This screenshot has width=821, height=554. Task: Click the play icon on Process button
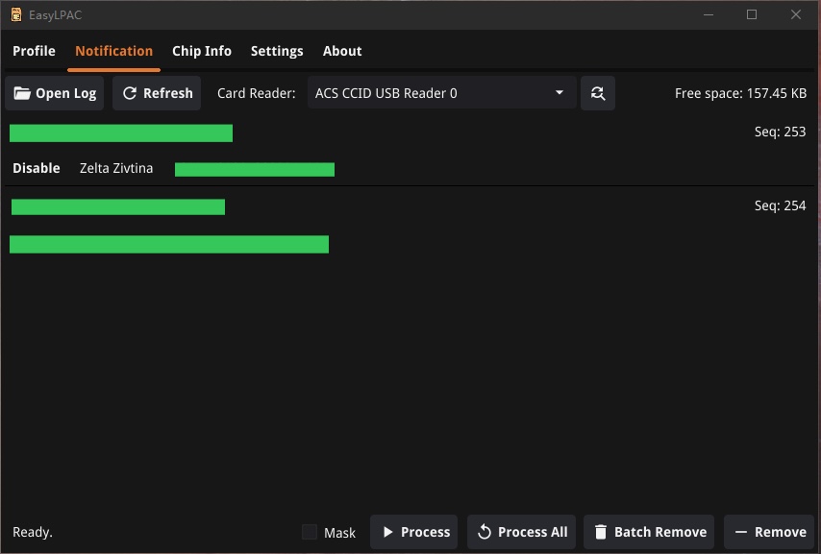click(x=387, y=532)
